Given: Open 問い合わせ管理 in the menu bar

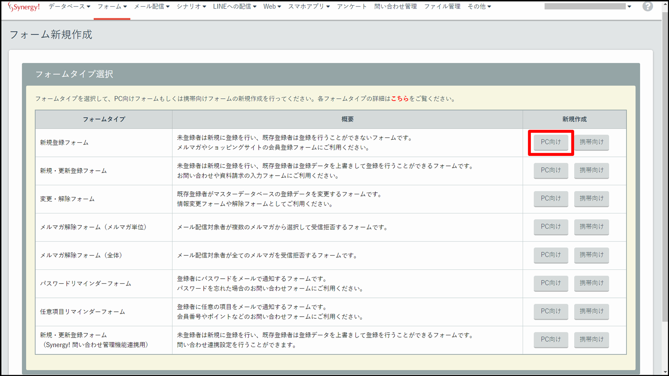Looking at the screenshot, I should pyautogui.click(x=395, y=7).
